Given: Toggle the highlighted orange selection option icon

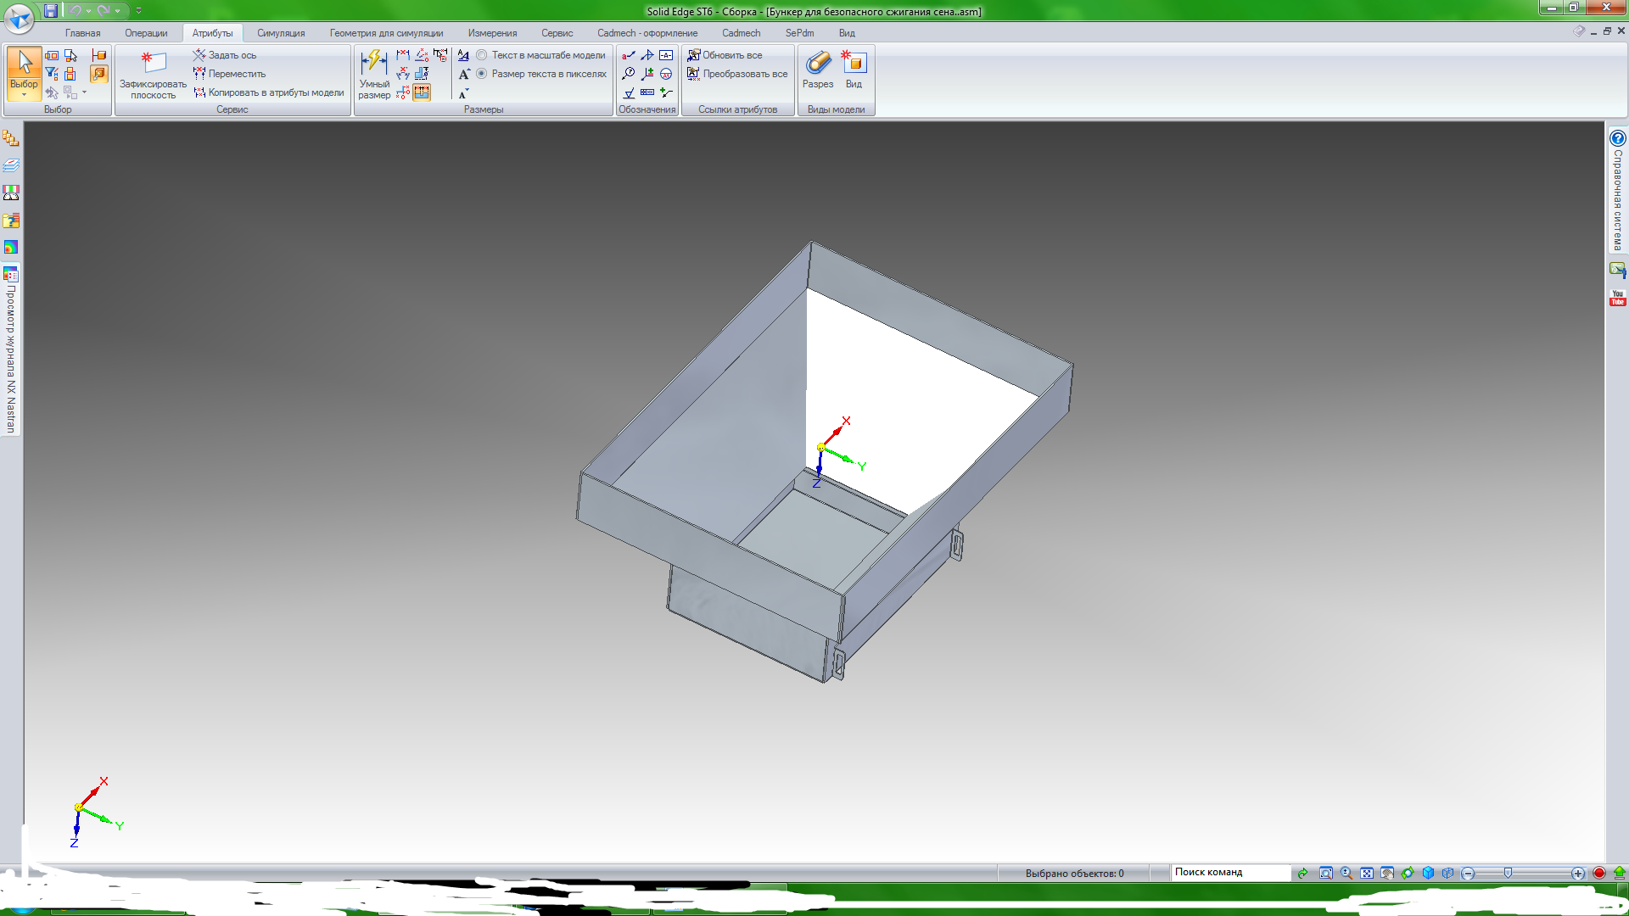Looking at the screenshot, I should click(x=99, y=74).
